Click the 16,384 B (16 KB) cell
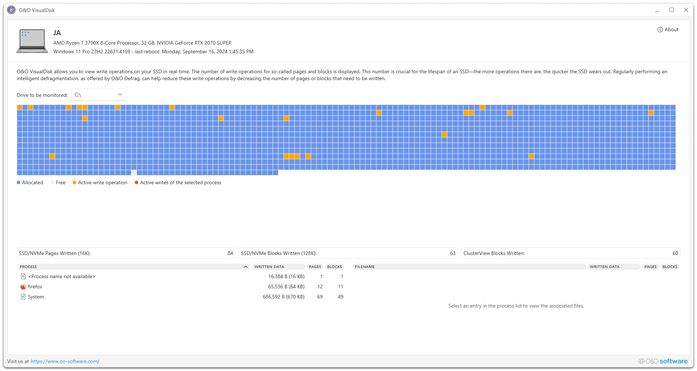Screen dimensions: 697x371 pyautogui.click(x=286, y=276)
